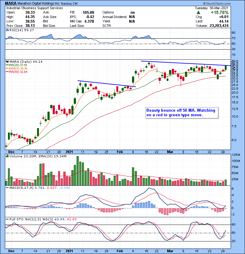This screenshot has height=254, width=245.
Task: Click the 75M volume axis label
Action: pos(235,167)
